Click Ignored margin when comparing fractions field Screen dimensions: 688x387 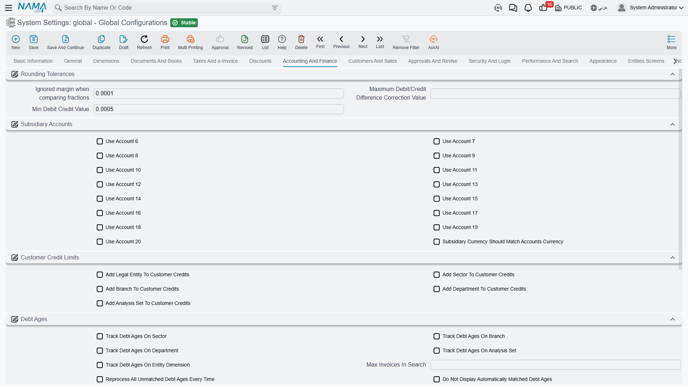(x=219, y=94)
